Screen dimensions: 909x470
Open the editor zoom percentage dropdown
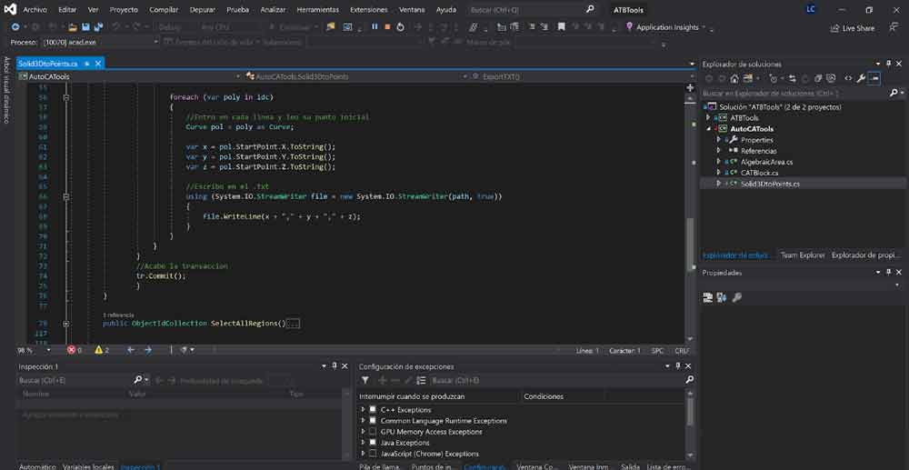(48, 350)
